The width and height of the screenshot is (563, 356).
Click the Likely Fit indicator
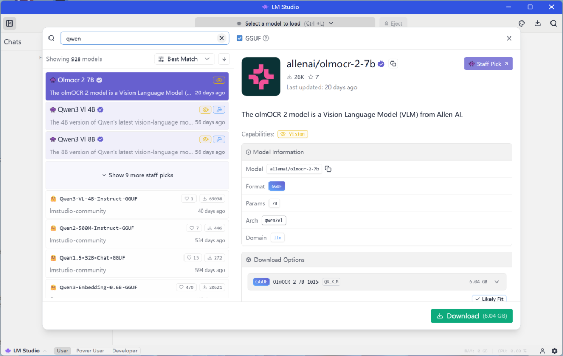click(489, 299)
